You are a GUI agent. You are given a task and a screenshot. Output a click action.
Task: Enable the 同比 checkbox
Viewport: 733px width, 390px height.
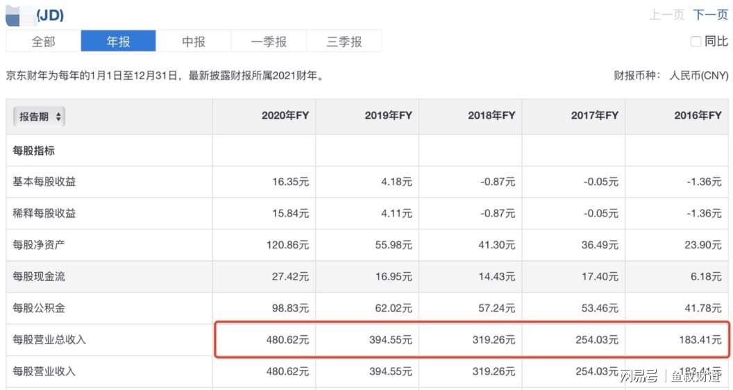click(696, 42)
